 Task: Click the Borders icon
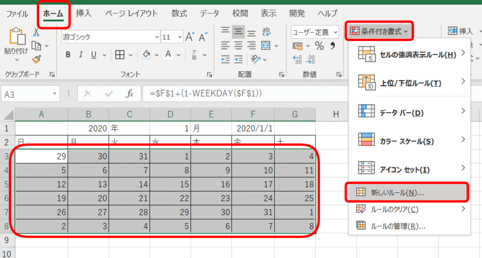pyautogui.click(x=119, y=55)
